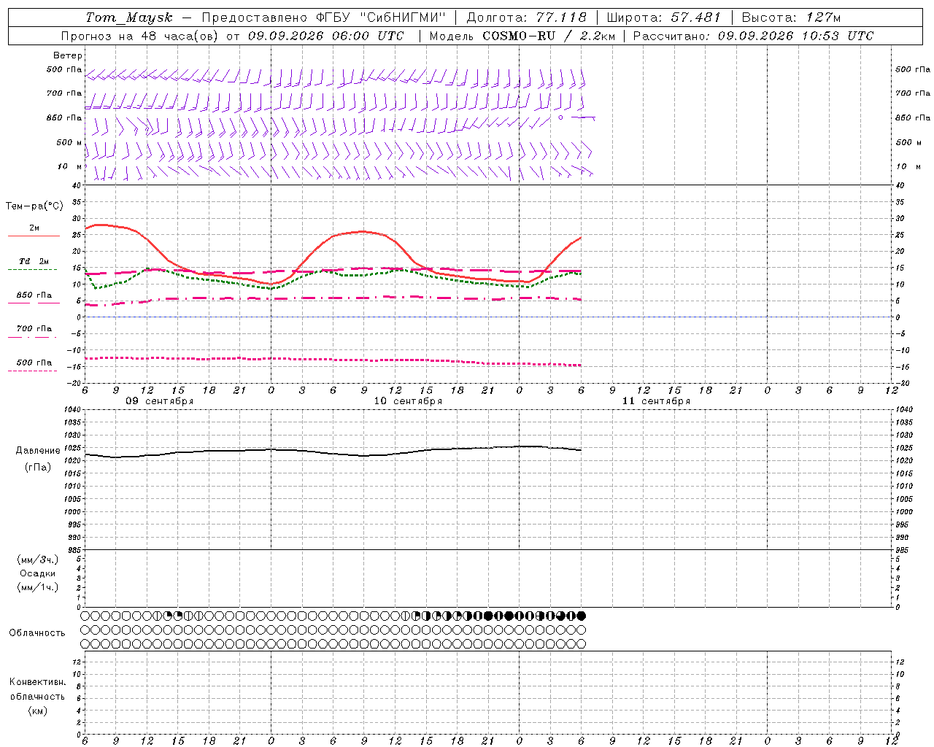
Task: Click the Осадки precipitation label
Action: coord(38,573)
